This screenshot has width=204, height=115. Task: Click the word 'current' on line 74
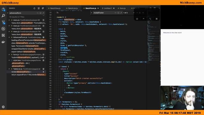tap(64, 48)
